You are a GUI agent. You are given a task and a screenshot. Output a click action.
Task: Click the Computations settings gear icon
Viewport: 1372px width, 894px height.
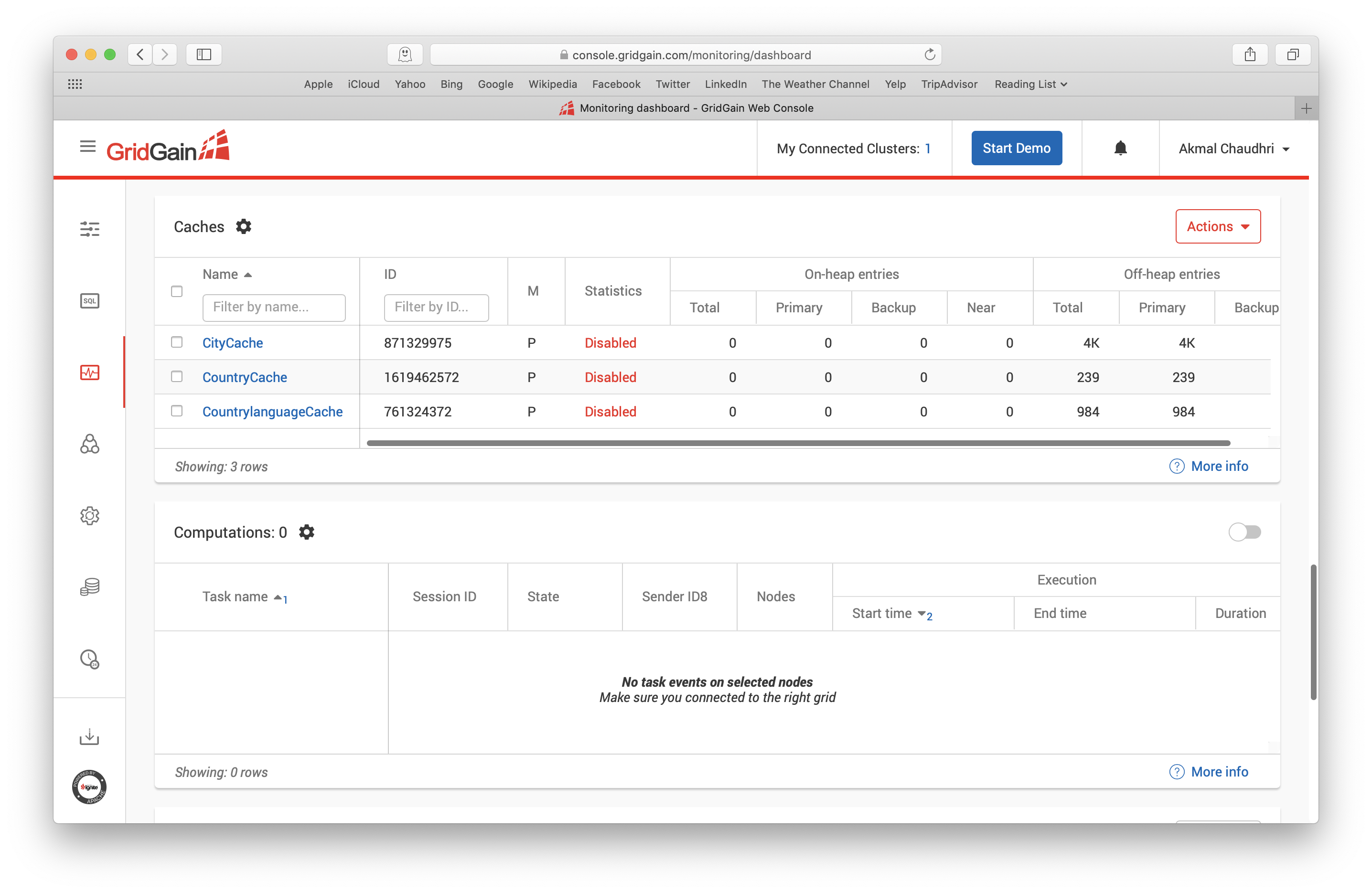pos(307,532)
